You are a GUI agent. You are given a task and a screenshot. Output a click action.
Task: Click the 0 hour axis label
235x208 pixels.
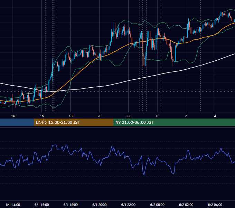[157, 116]
